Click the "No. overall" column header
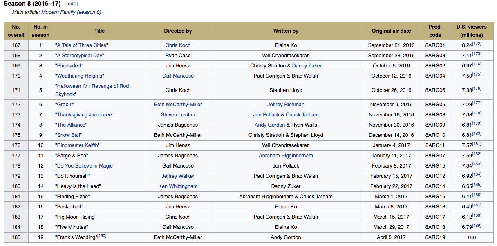 pyautogui.click(x=16, y=31)
